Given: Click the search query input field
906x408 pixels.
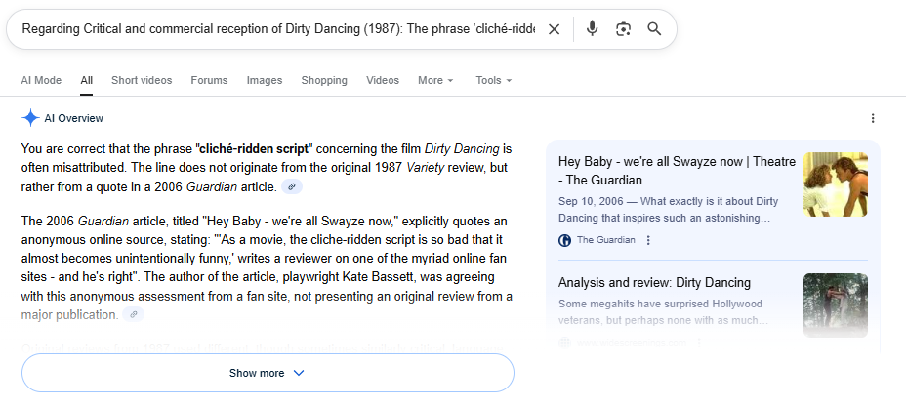Looking at the screenshot, I should [278, 29].
